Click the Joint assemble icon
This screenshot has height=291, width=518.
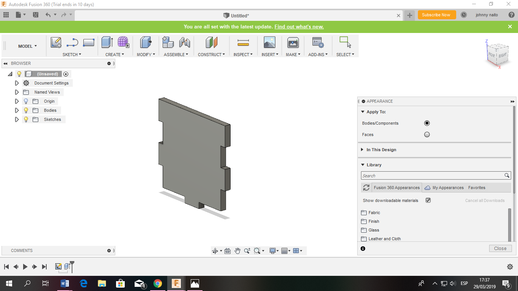pyautogui.click(x=185, y=42)
